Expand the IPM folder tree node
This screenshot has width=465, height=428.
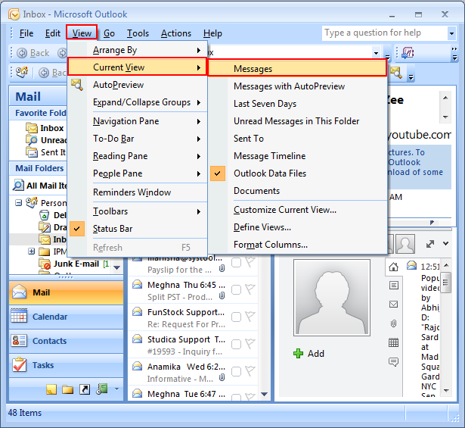(31, 251)
